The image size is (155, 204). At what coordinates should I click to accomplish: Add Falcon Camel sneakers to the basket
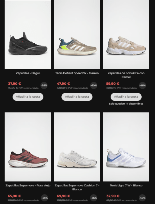click(x=126, y=97)
